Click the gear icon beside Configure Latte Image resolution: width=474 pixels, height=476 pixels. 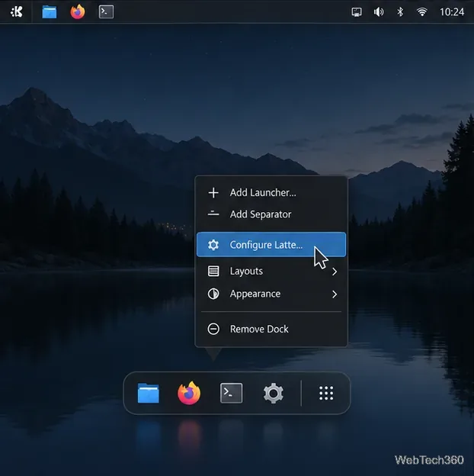click(x=213, y=245)
